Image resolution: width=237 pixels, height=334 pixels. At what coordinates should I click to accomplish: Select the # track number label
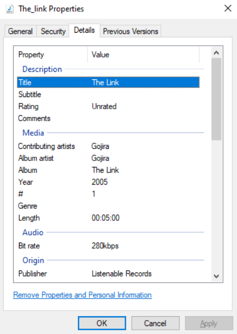[x=20, y=194]
